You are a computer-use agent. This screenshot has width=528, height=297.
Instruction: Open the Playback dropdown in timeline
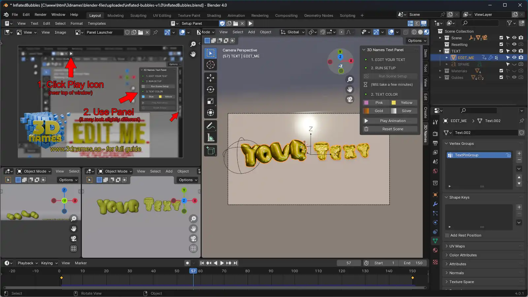[28, 263]
